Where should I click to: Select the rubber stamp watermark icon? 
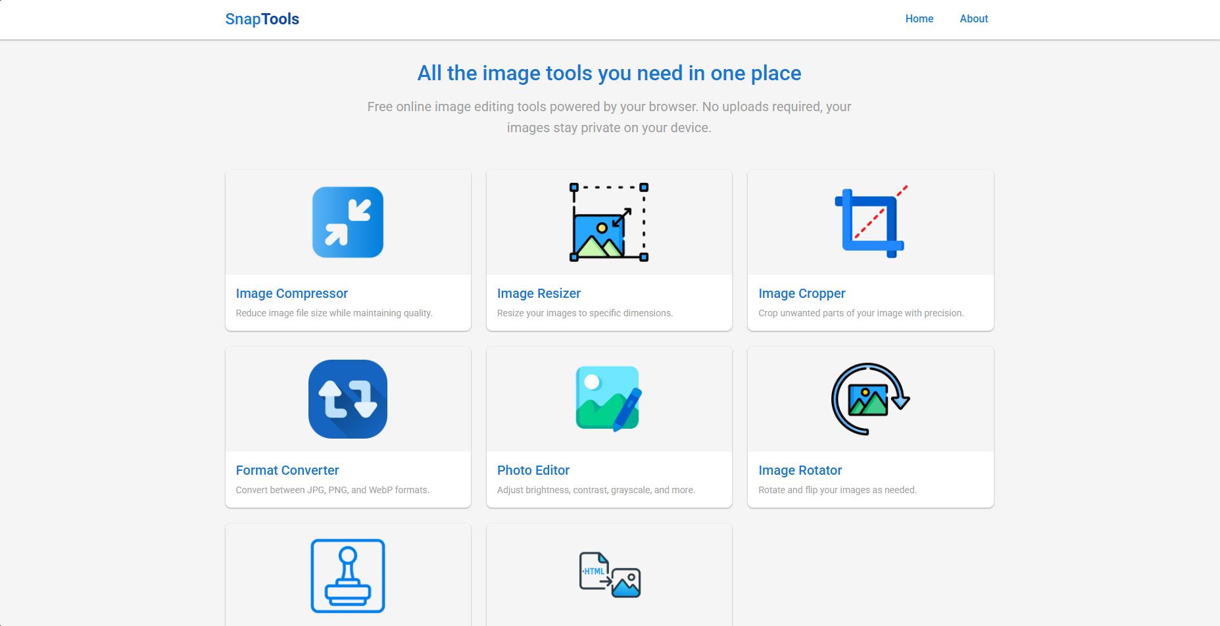pyautogui.click(x=347, y=576)
